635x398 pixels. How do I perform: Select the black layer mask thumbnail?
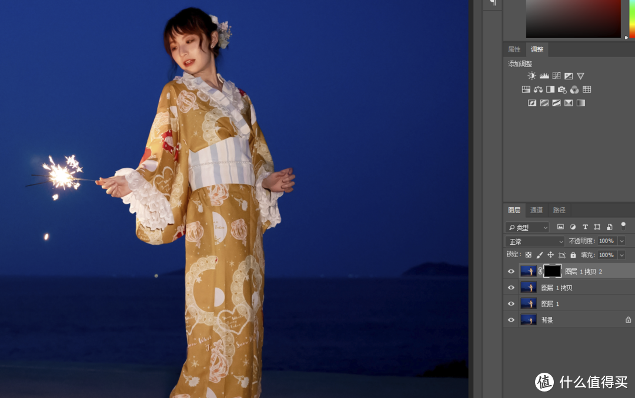point(552,271)
